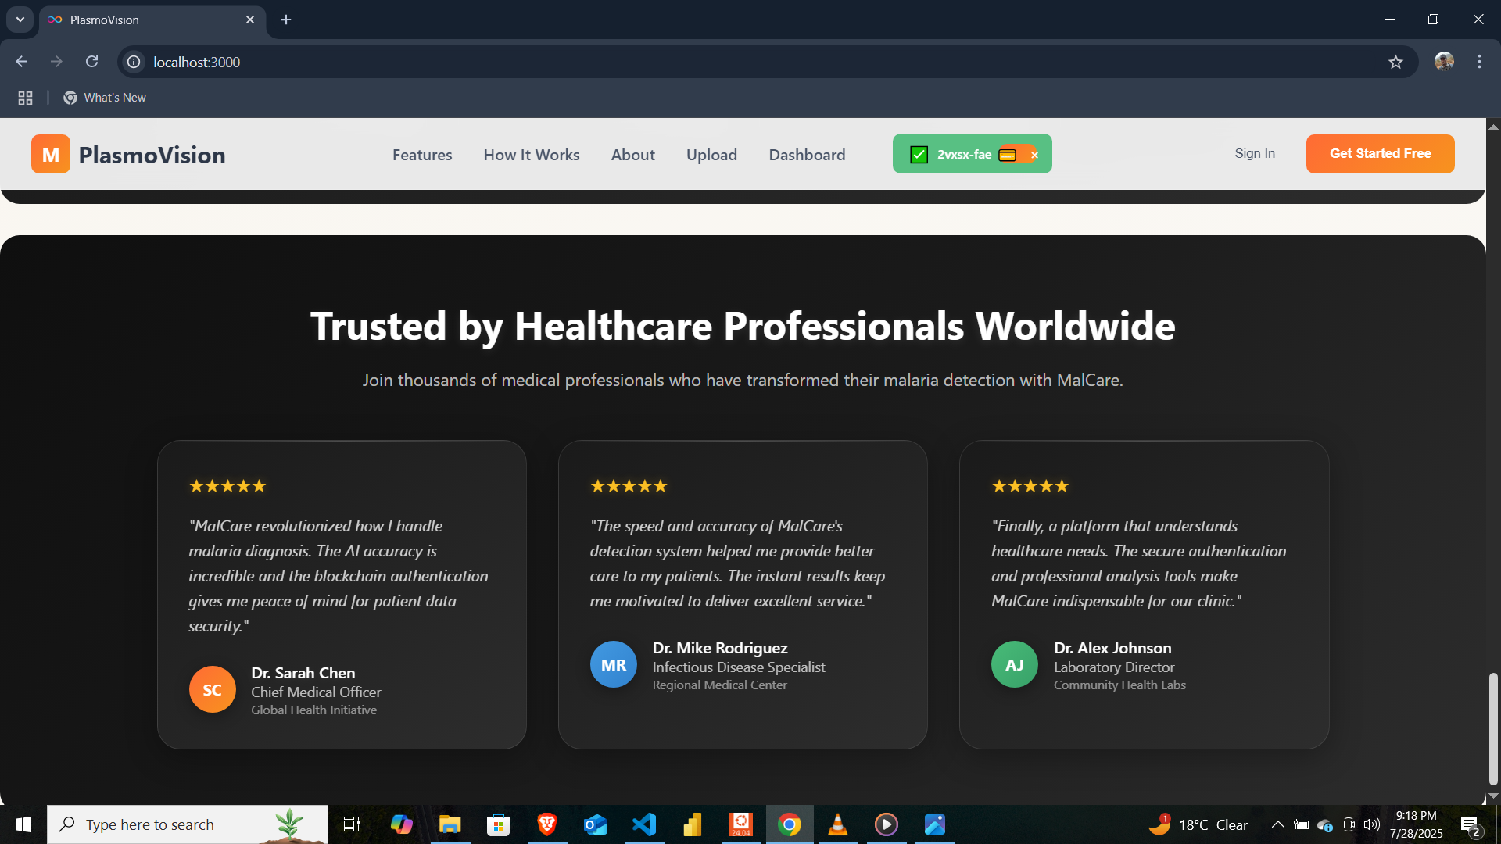Screen dimensions: 1501x844
Task: Click the AJ avatar for Dr. Alex Johnson
Action: pos(1015,664)
